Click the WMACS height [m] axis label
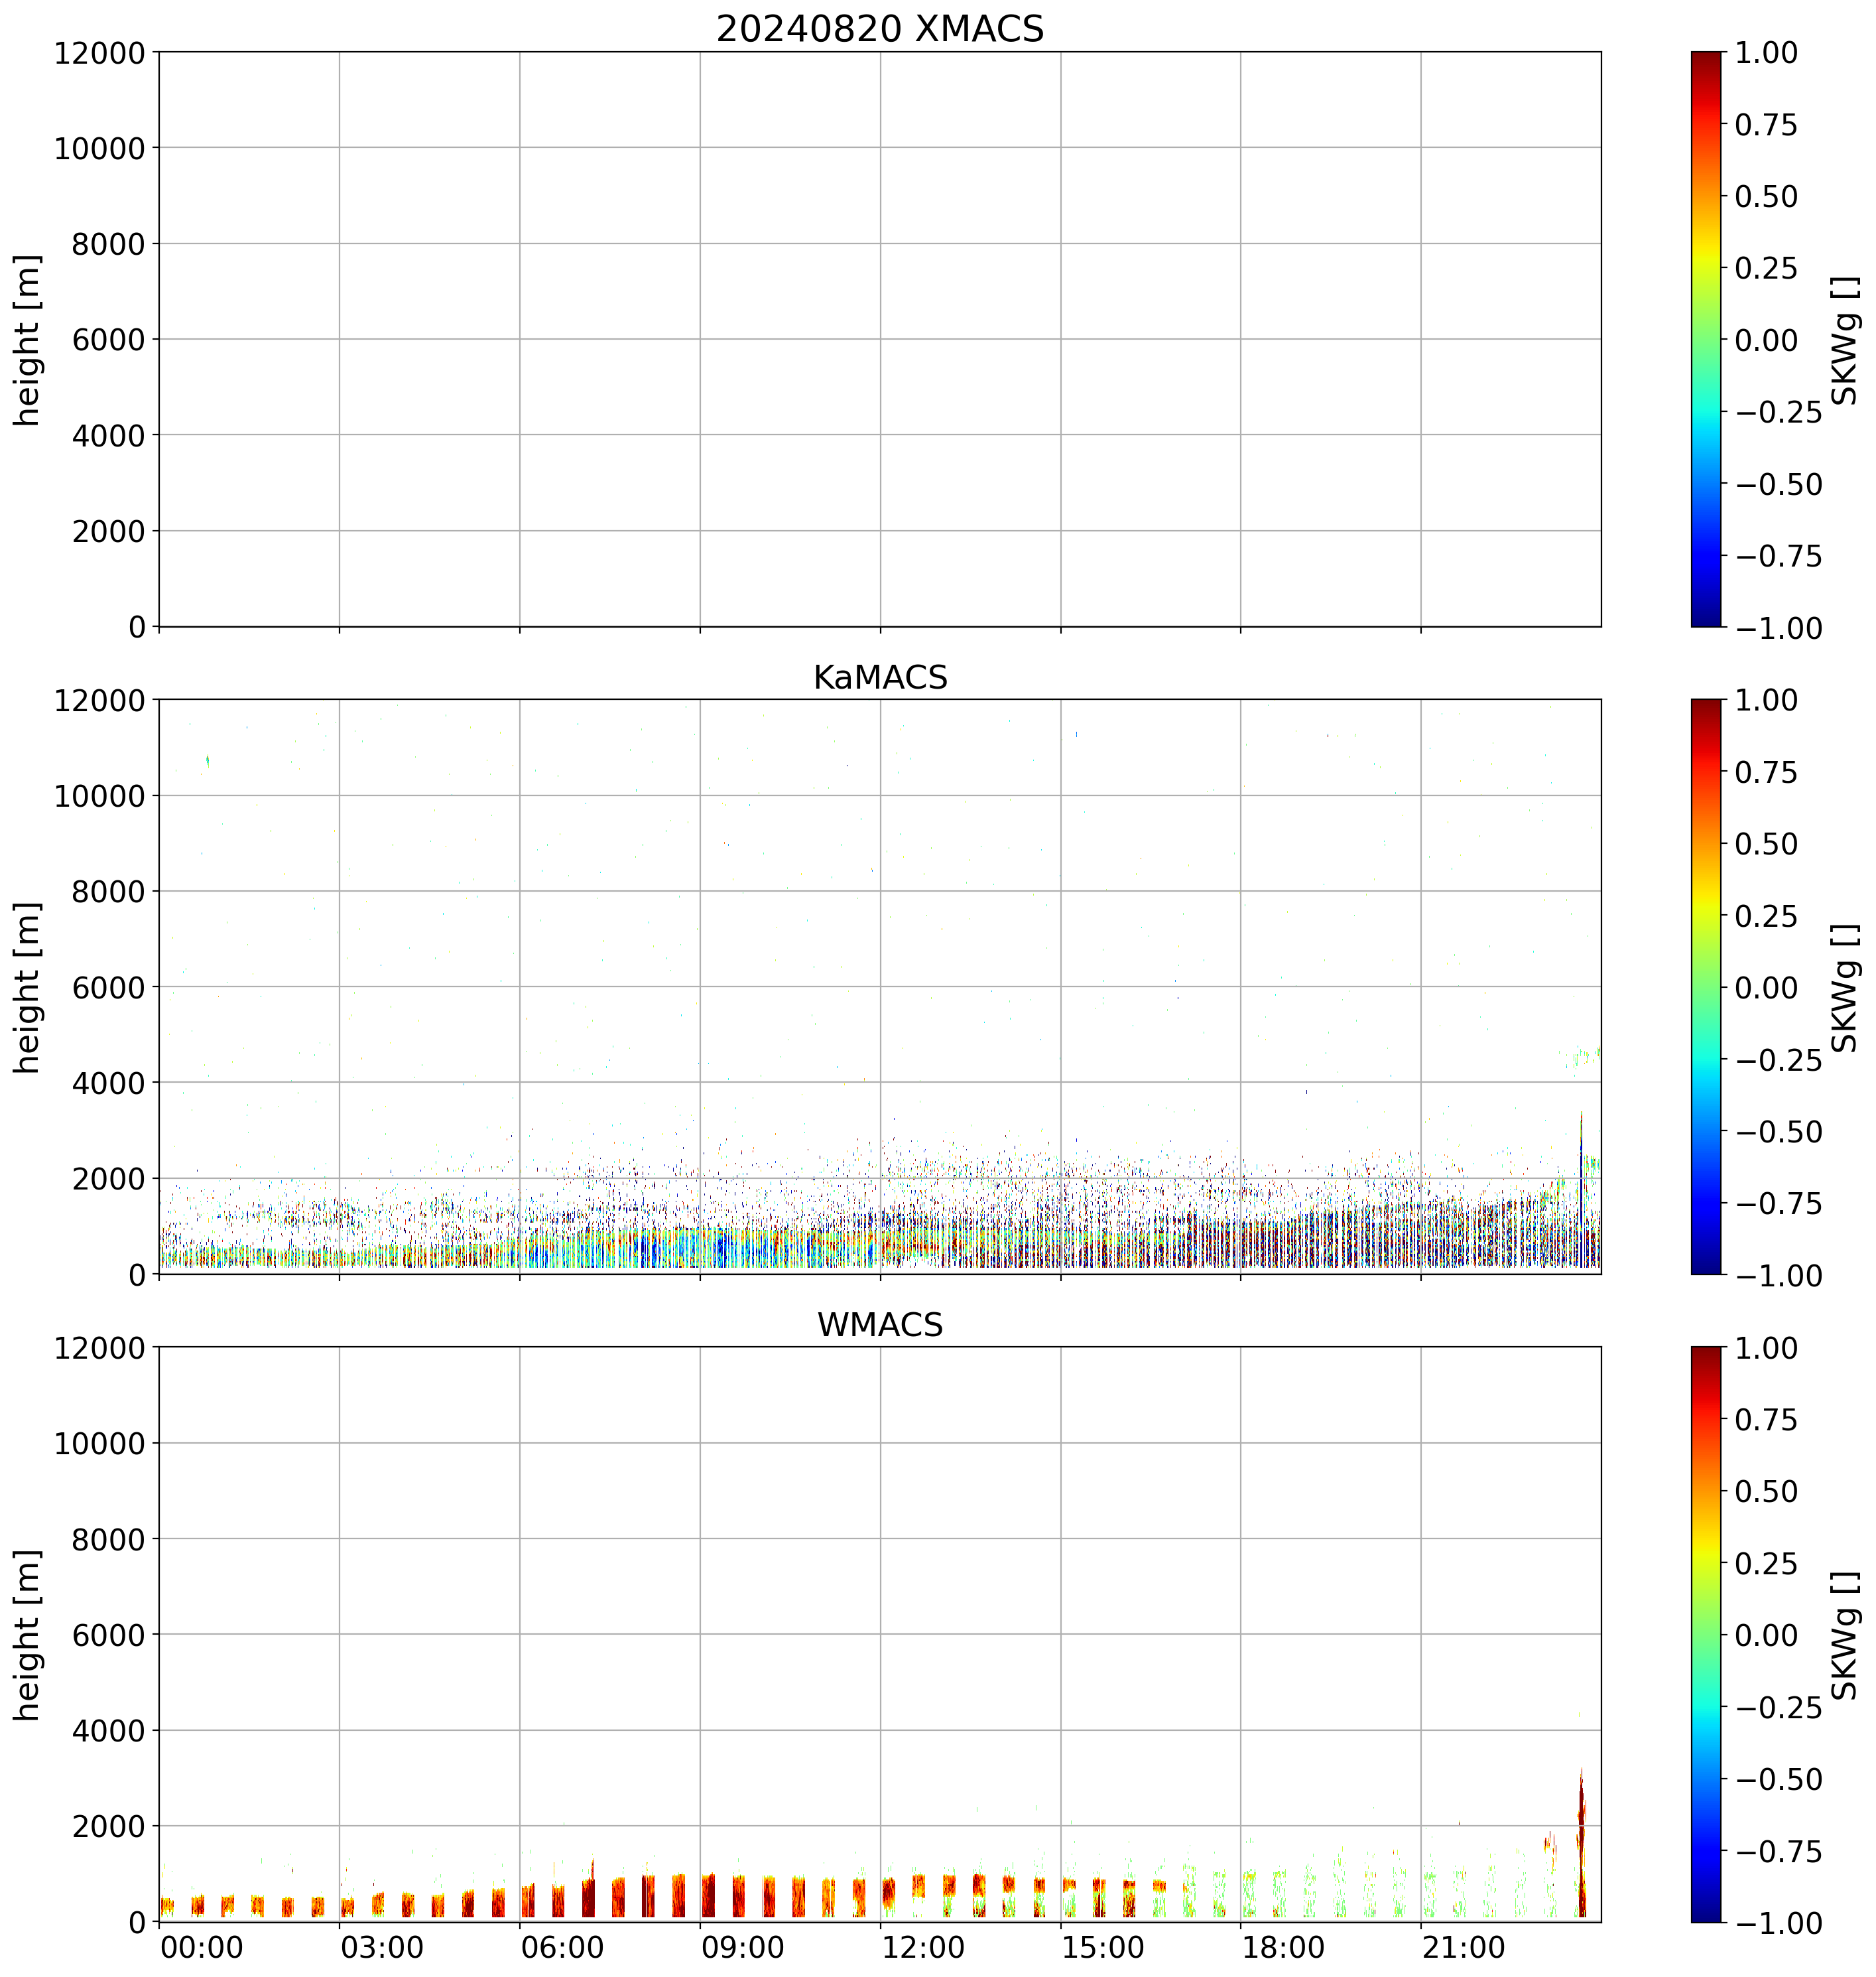The width and height of the screenshot is (1876, 1977). pyautogui.click(x=28, y=1635)
